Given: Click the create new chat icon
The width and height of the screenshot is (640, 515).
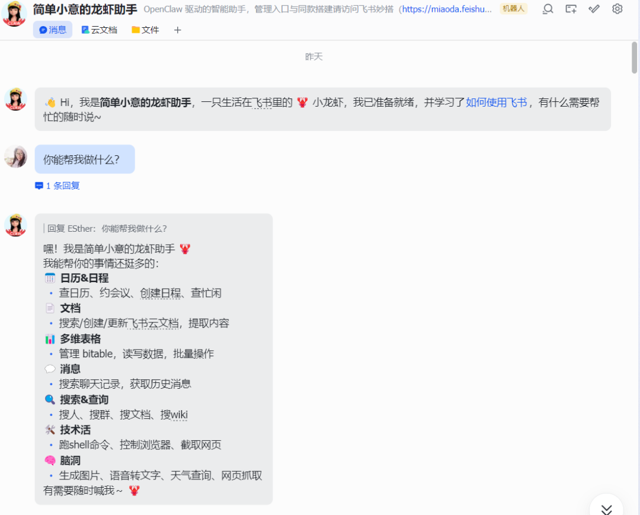Looking at the screenshot, I should coord(571,9).
